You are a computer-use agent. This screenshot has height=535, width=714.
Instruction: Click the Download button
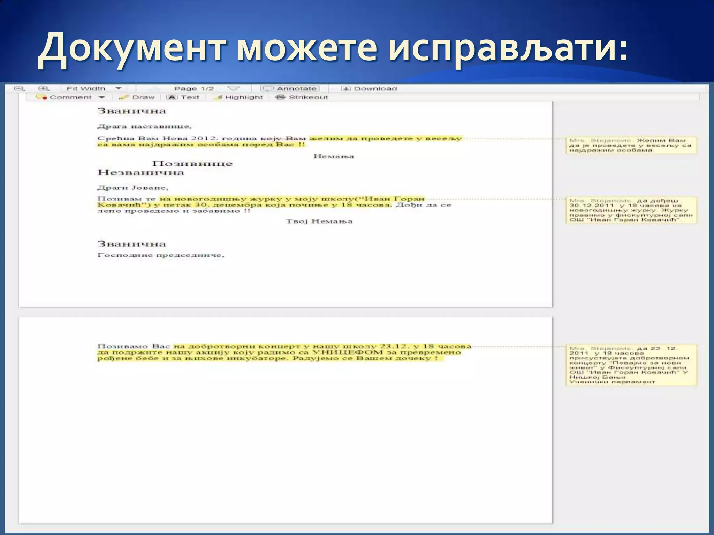[370, 89]
